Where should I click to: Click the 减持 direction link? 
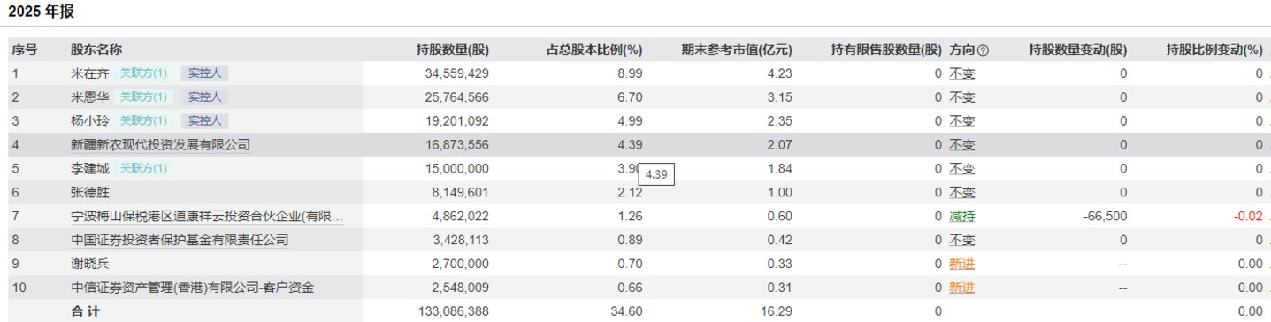(962, 216)
